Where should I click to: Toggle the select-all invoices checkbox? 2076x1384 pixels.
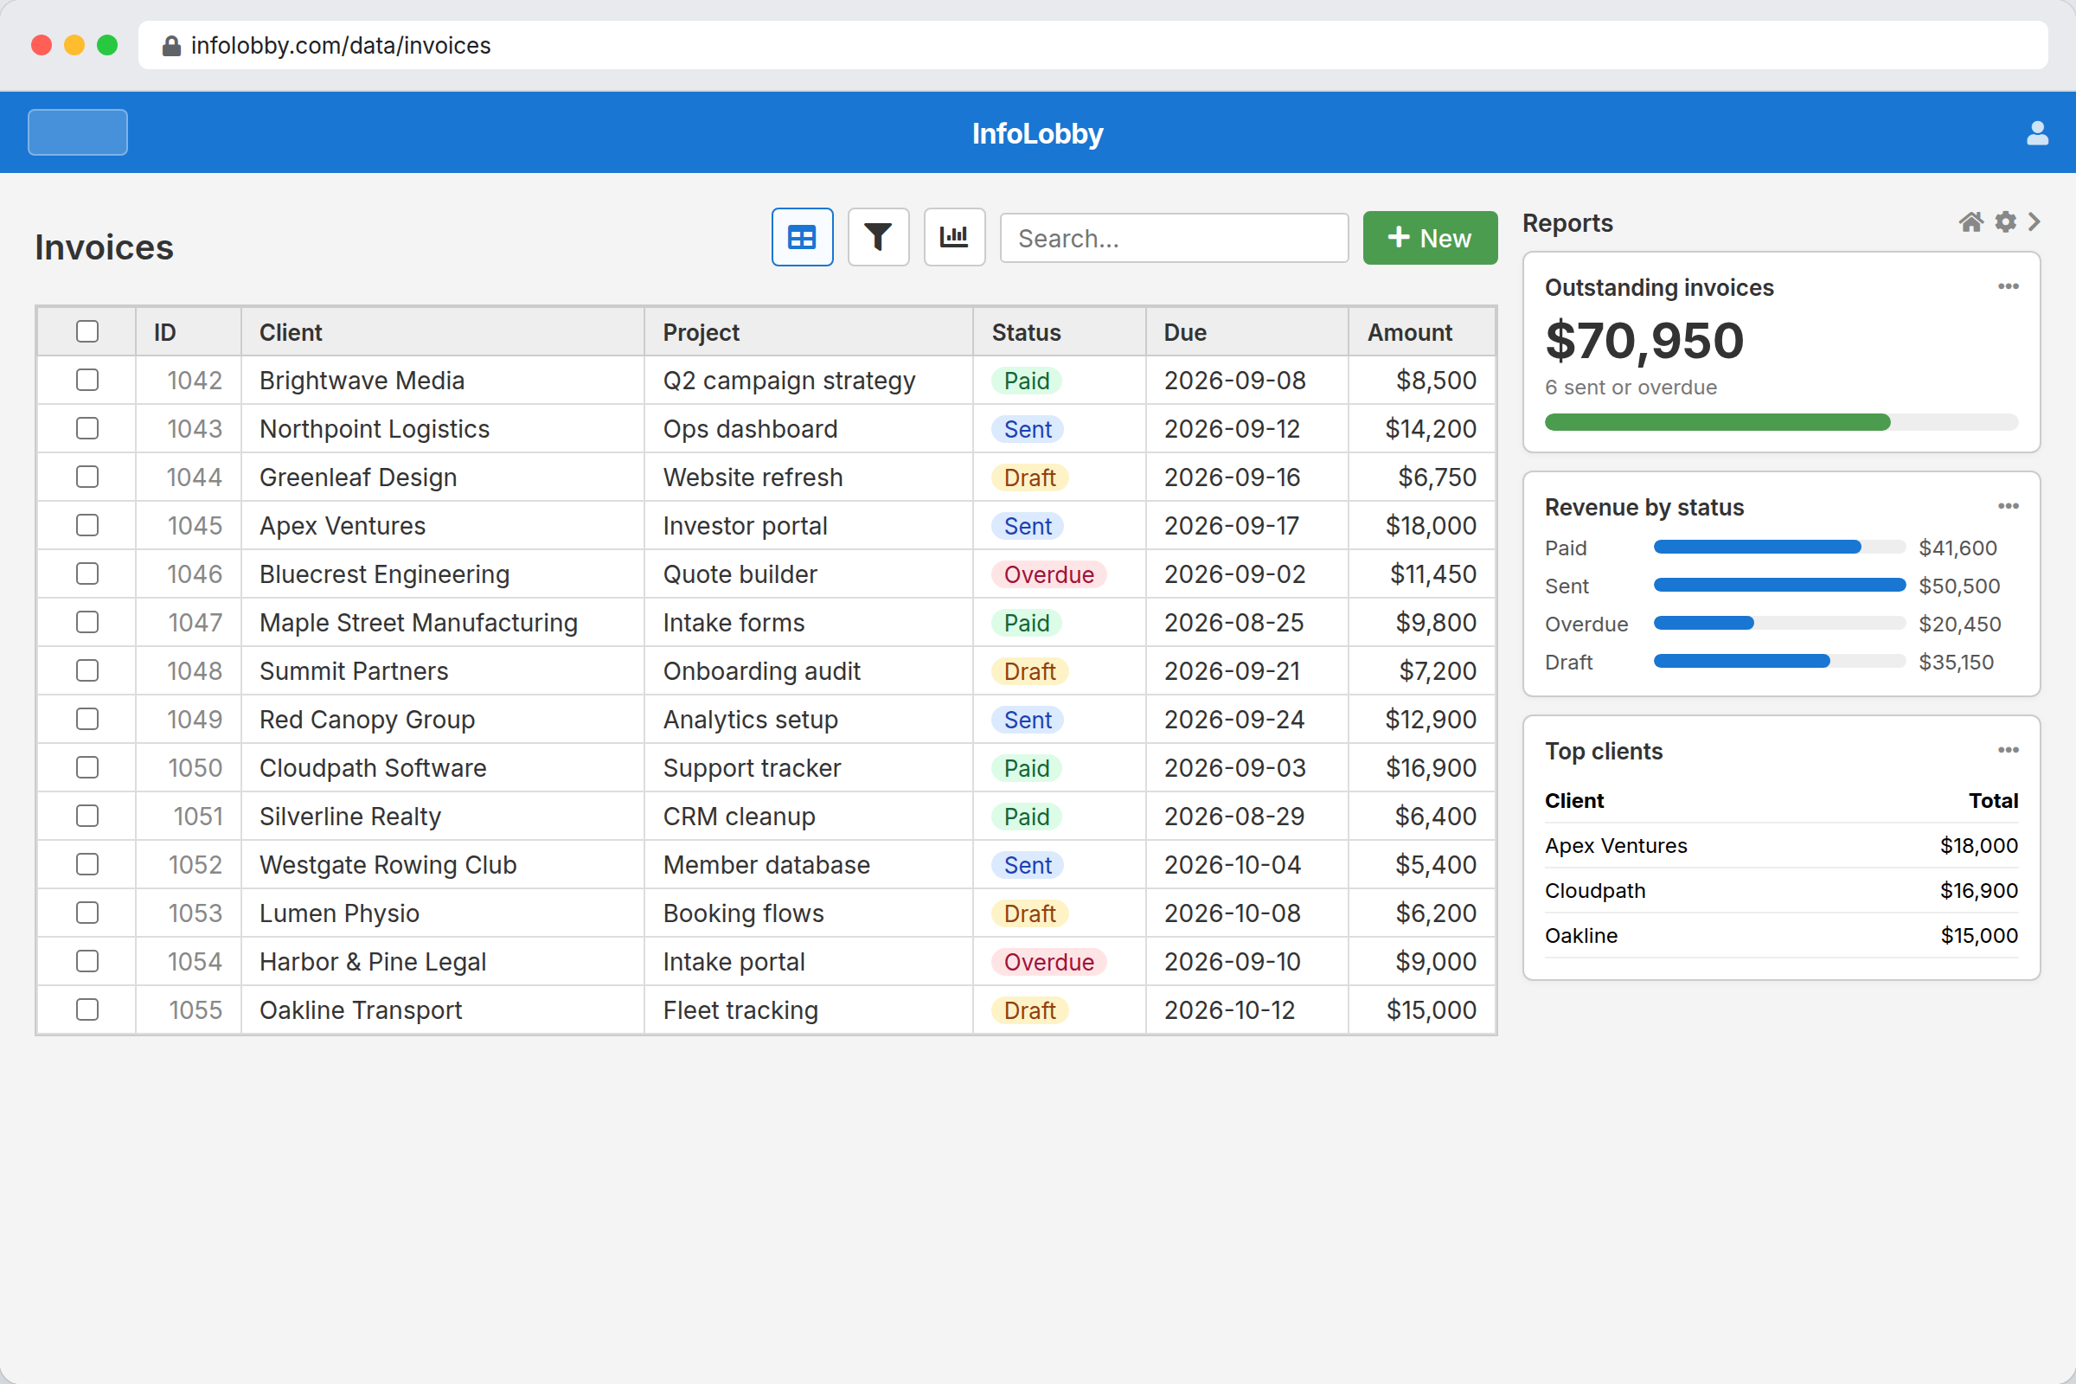tap(87, 332)
